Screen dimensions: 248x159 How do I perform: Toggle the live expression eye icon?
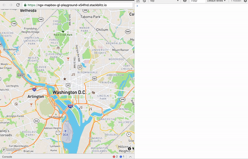click(x=185, y=1)
